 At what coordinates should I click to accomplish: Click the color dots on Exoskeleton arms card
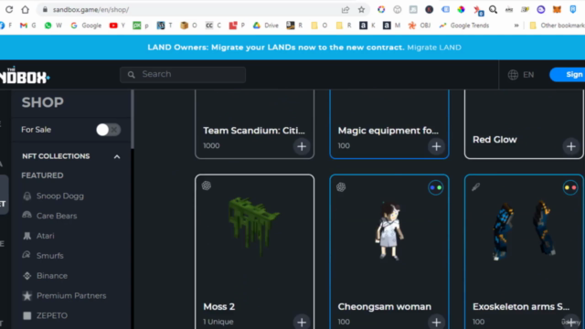pyautogui.click(x=570, y=187)
